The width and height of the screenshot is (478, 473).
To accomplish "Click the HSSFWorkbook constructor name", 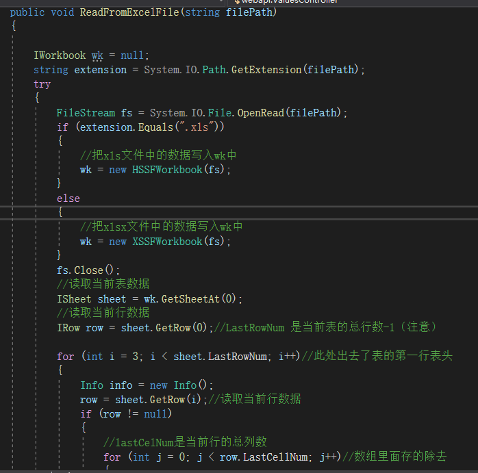I will 167,170.
